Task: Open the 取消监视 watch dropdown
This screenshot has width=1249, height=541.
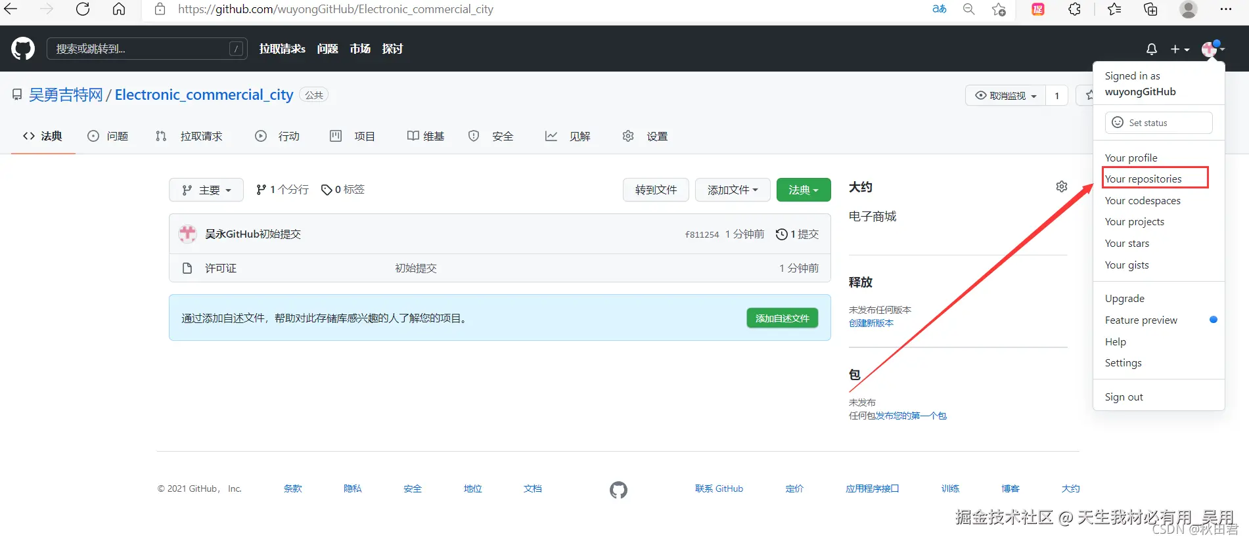Action: point(1005,96)
